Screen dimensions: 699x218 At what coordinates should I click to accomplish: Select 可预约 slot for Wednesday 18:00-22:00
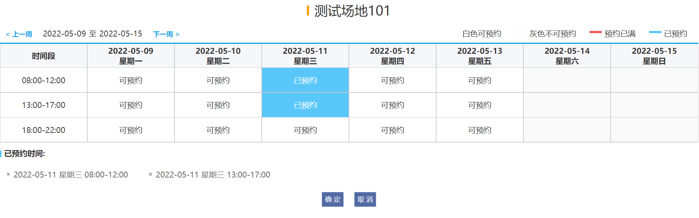[305, 130]
